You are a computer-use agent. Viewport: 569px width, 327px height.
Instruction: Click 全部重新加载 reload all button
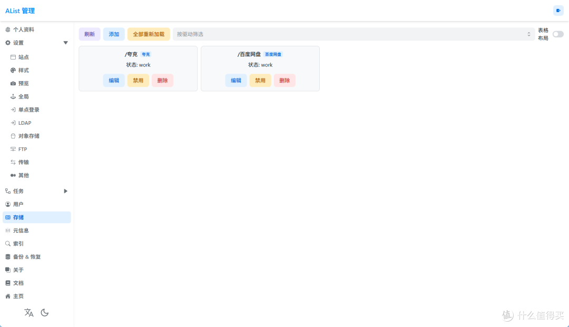point(149,34)
